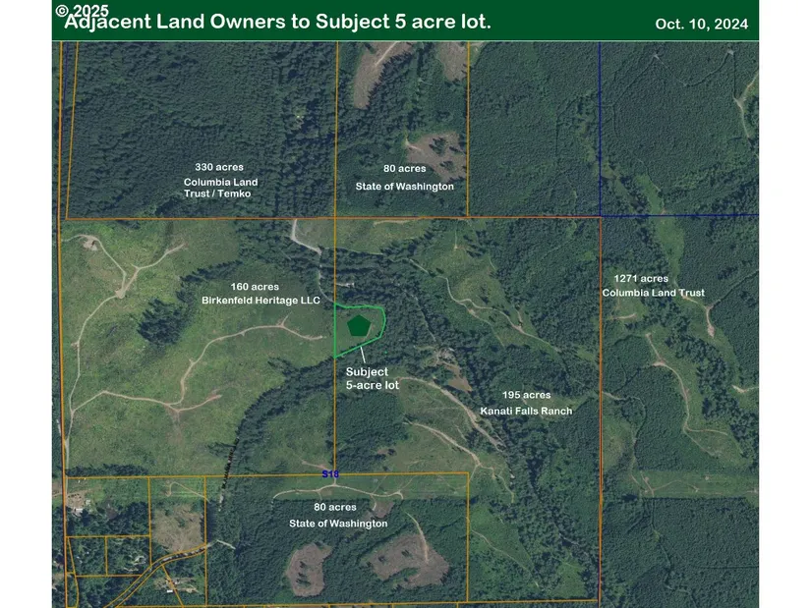Click the 'Oct. 10, 2024' date text
This screenshot has width=811, height=608.
click(x=702, y=25)
